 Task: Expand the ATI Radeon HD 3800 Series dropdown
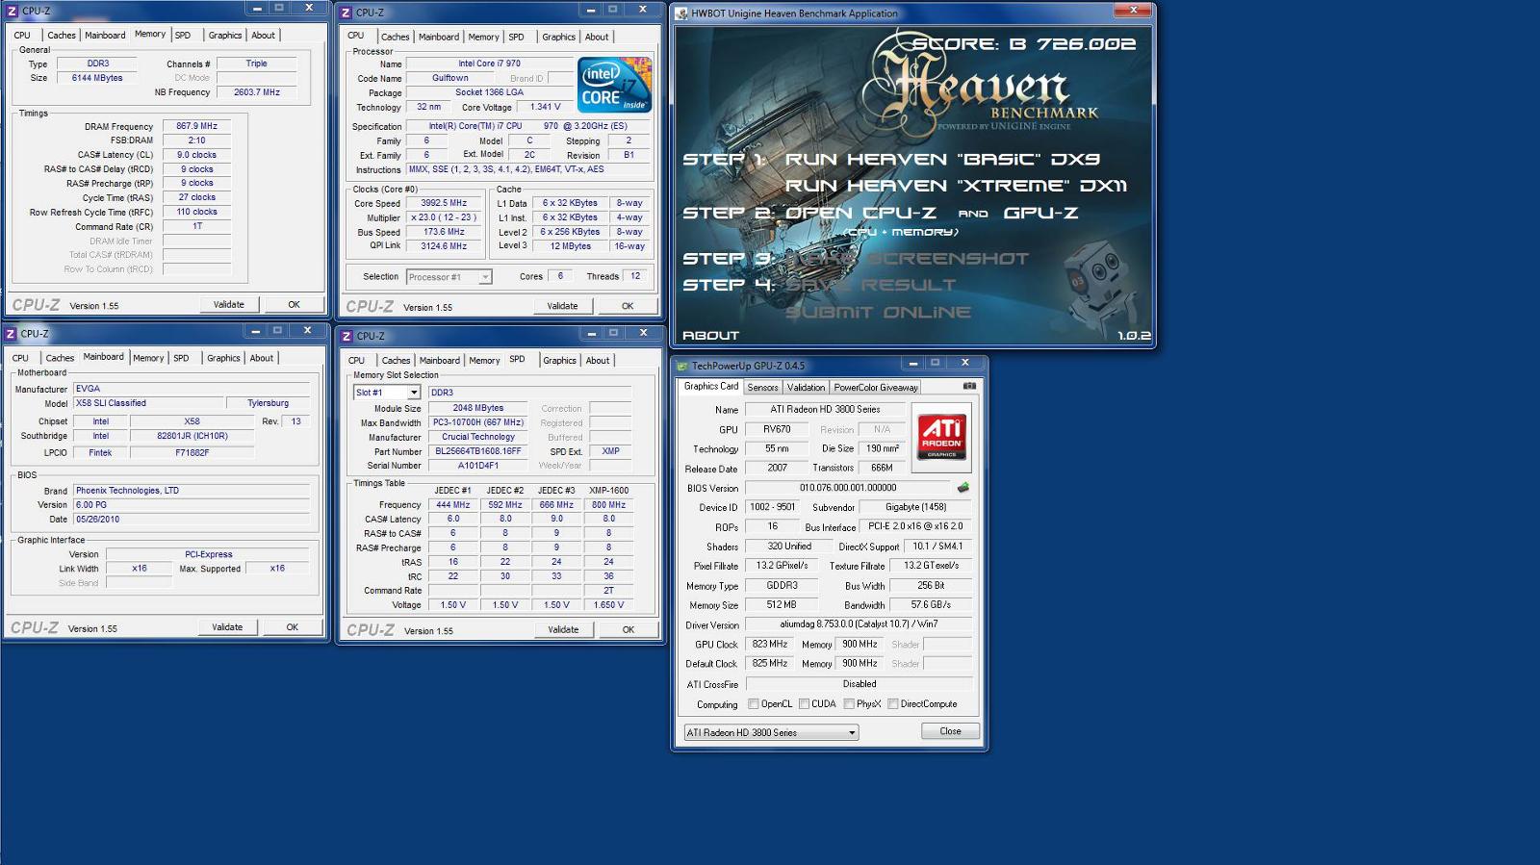852,733
